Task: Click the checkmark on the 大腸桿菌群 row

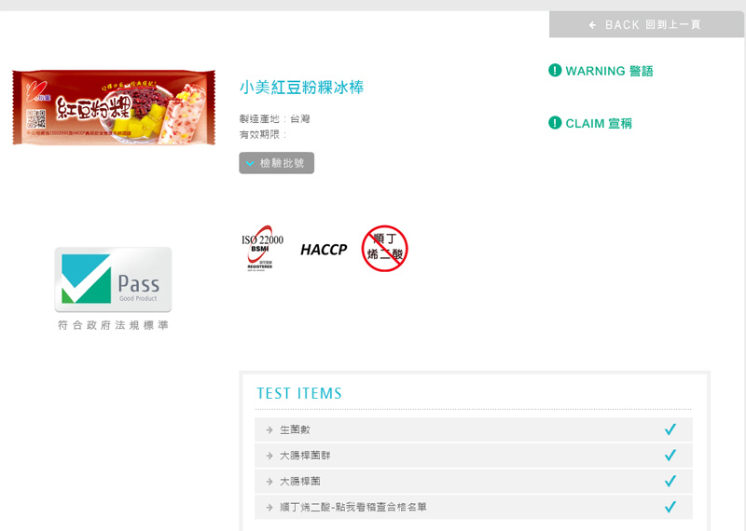Action: coord(670,456)
